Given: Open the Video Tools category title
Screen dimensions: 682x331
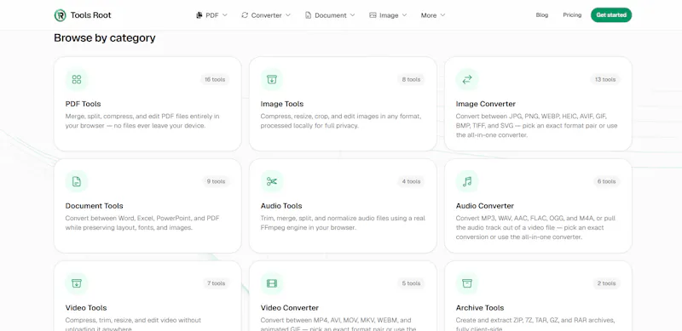Looking at the screenshot, I should (x=86, y=308).
